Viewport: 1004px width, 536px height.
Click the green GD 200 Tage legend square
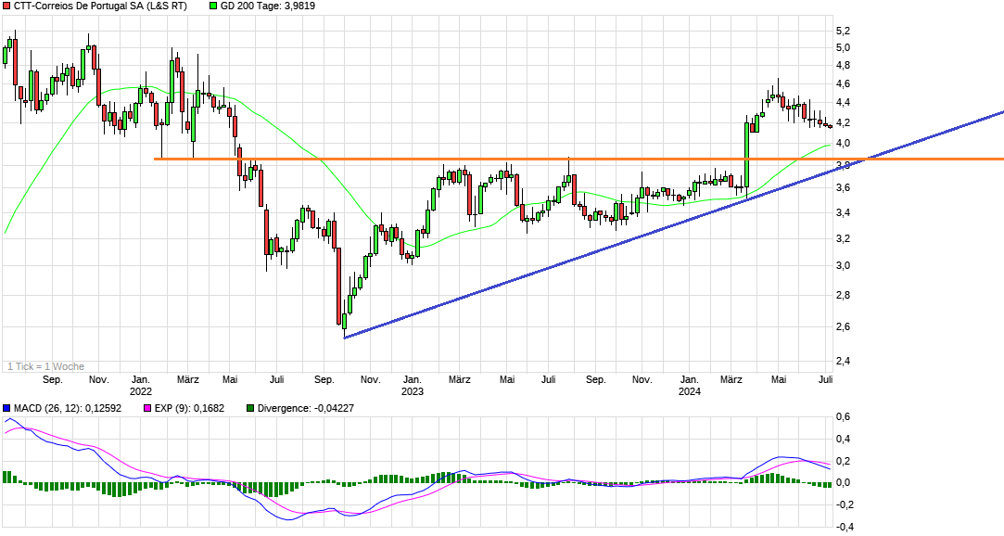pos(213,6)
